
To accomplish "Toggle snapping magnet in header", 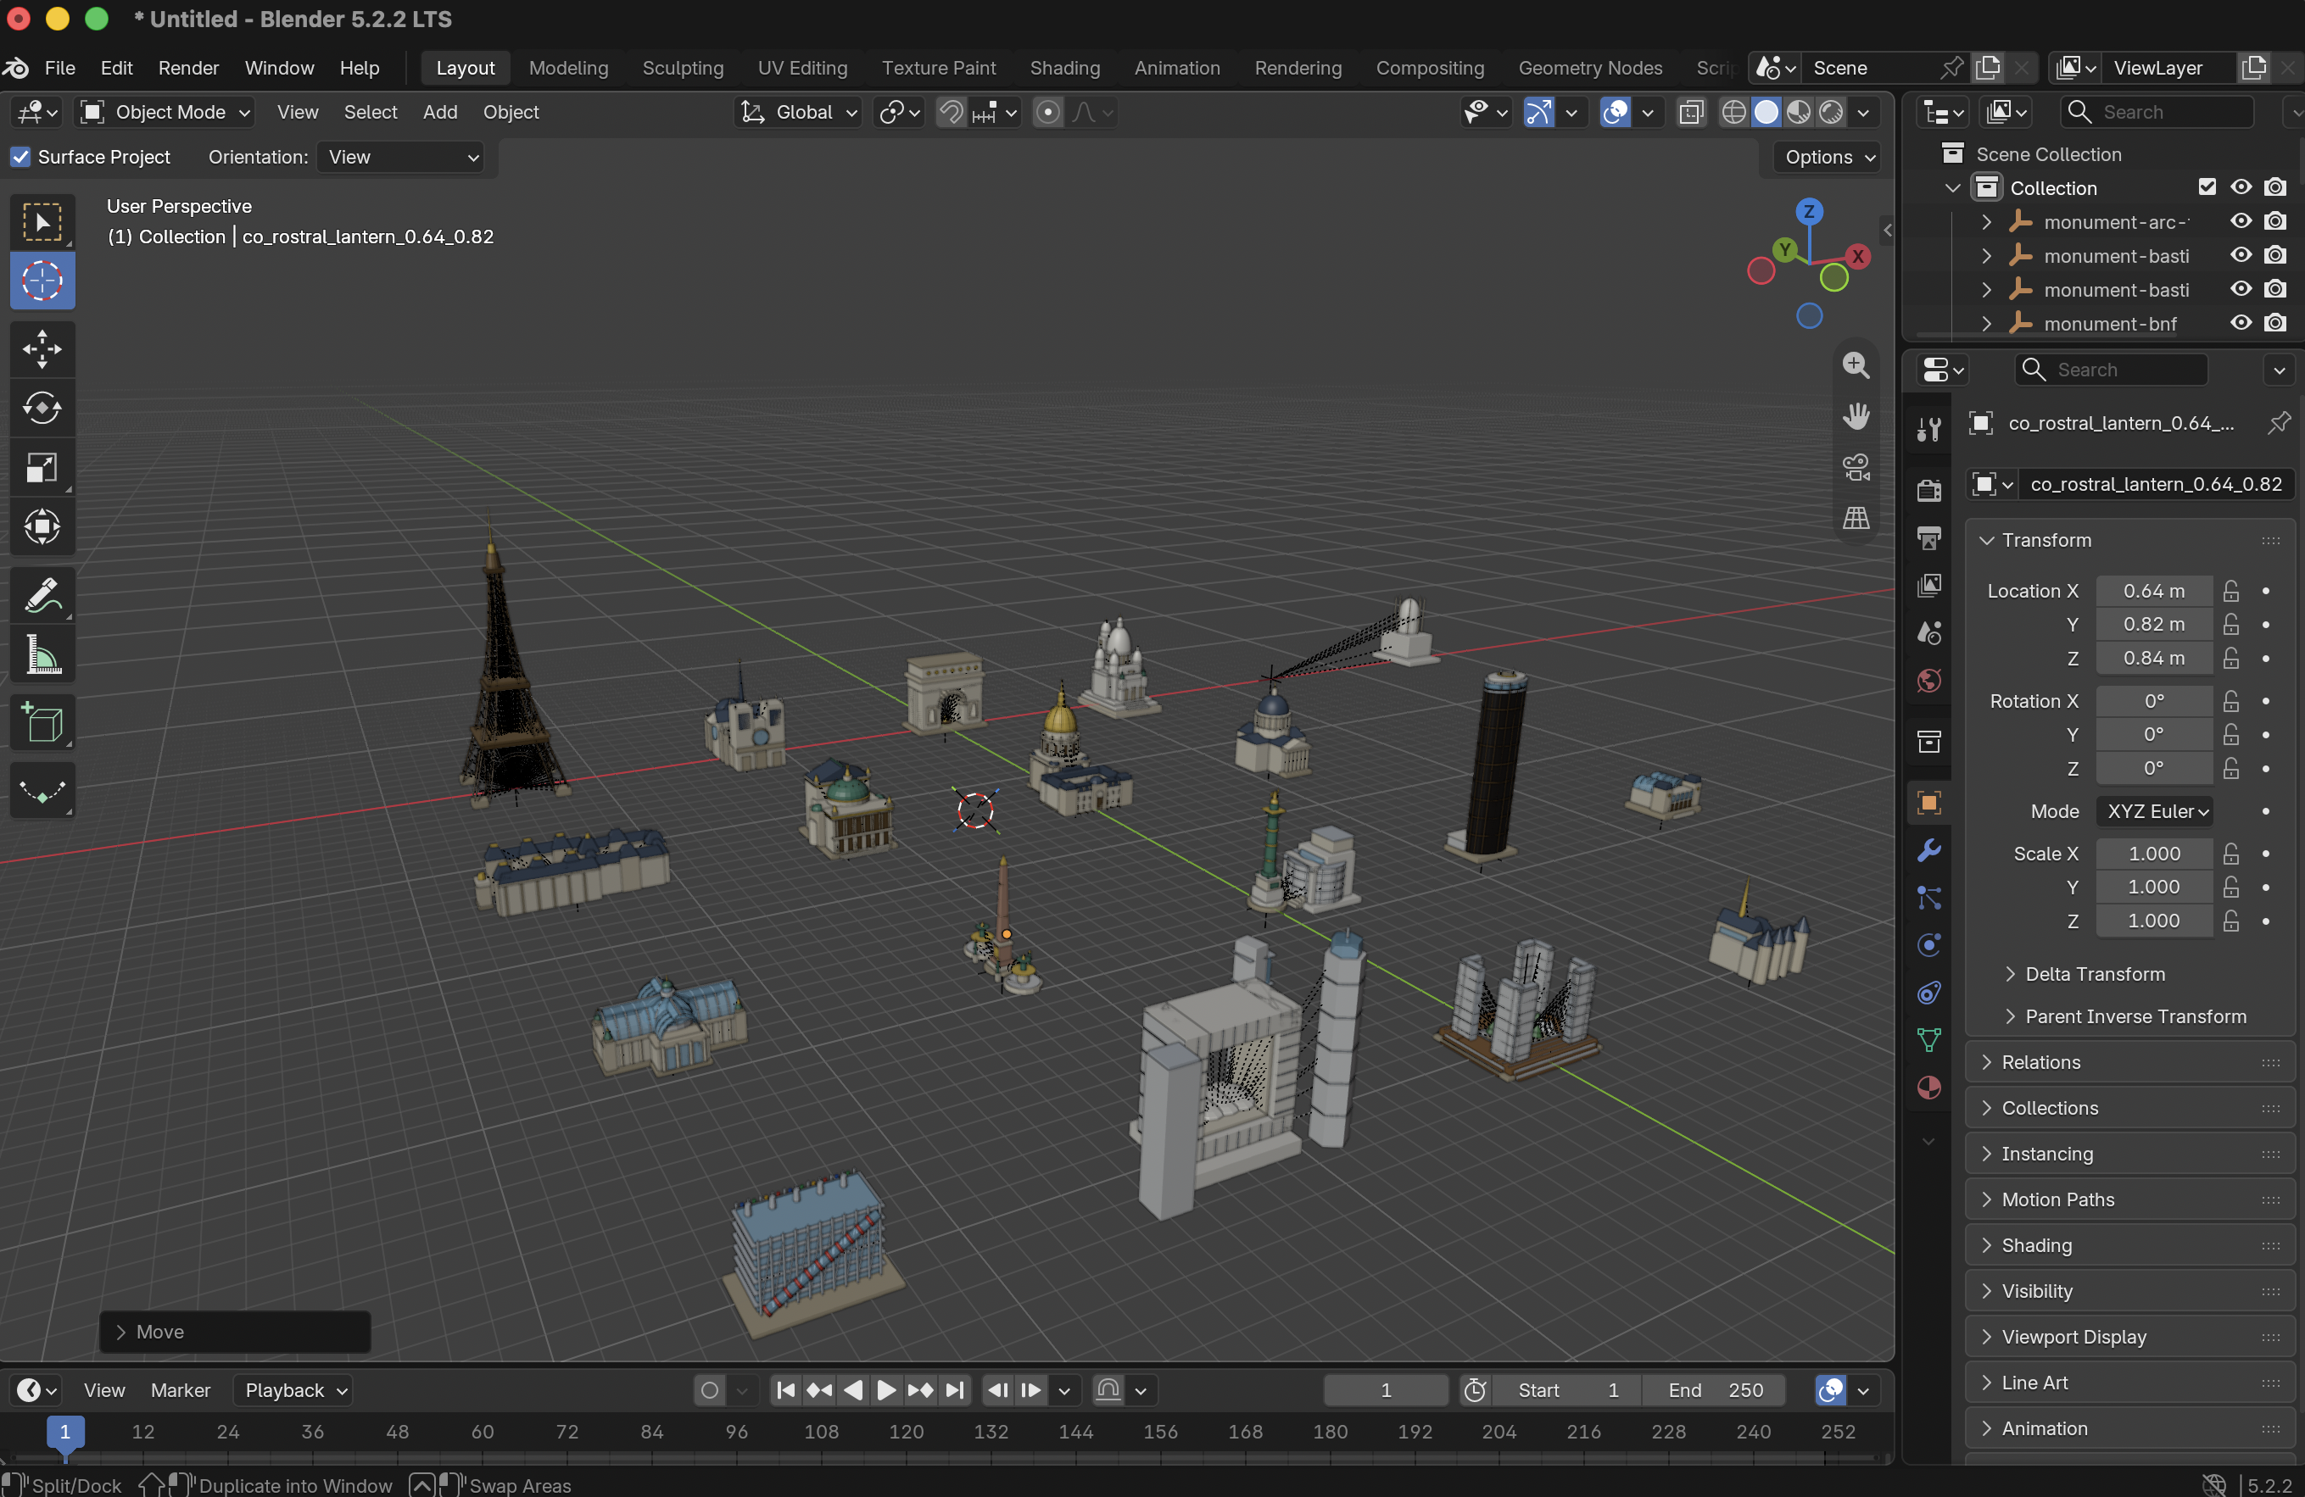I will click(951, 113).
